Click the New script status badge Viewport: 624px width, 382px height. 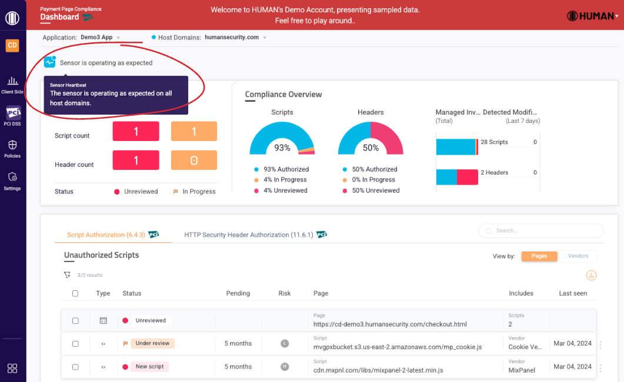point(149,367)
